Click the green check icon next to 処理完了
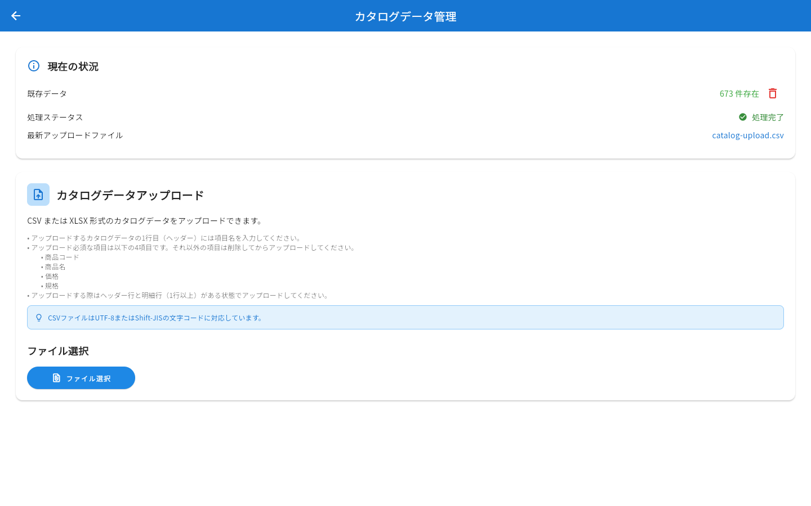Image resolution: width=811 pixels, height=506 pixels. coord(743,117)
